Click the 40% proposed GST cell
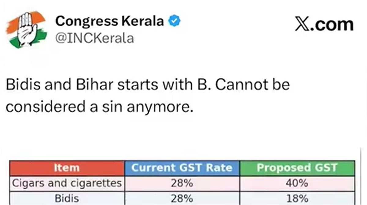This screenshot has width=367, height=205. tap(297, 184)
